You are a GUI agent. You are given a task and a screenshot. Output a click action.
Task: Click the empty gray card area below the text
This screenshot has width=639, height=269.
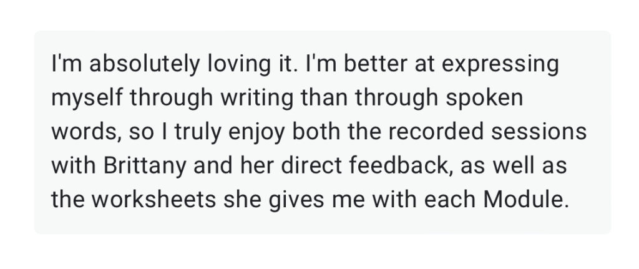point(322,223)
